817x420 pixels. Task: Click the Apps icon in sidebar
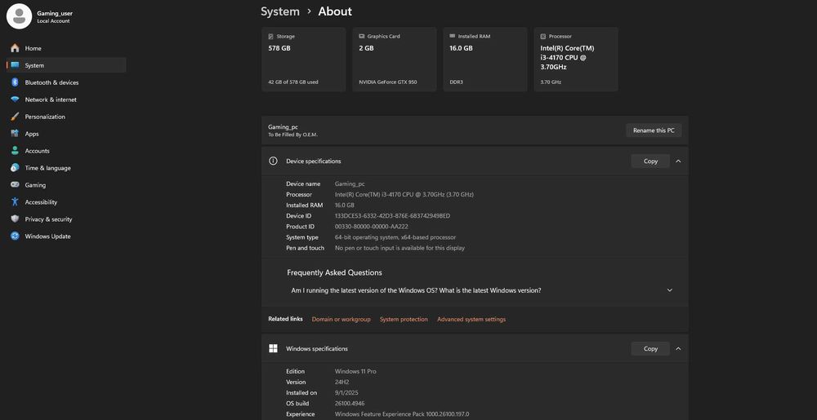pyautogui.click(x=15, y=134)
